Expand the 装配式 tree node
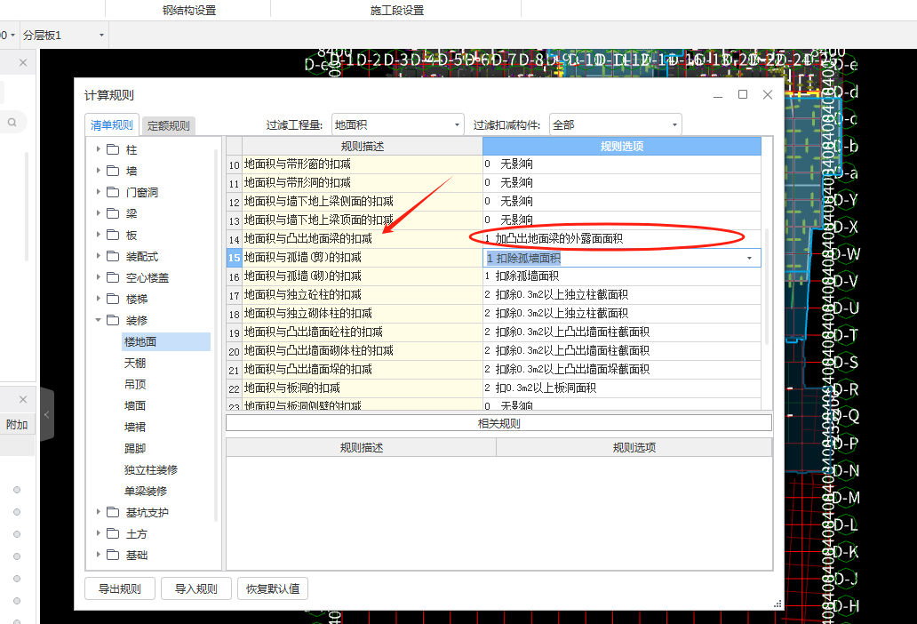The height and width of the screenshot is (624, 917). click(x=99, y=256)
